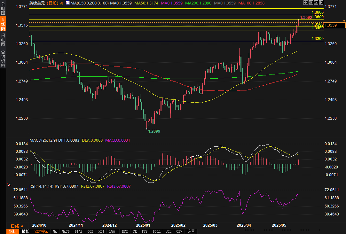Click the MACD:0.0031 value

118,140
